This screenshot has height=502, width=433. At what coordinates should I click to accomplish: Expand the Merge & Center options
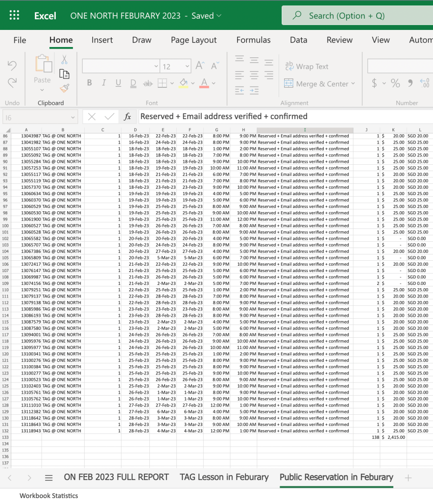pos(353,84)
